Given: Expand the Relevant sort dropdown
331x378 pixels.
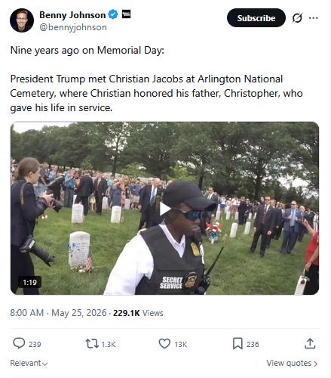Looking at the screenshot, I should click(x=29, y=363).
